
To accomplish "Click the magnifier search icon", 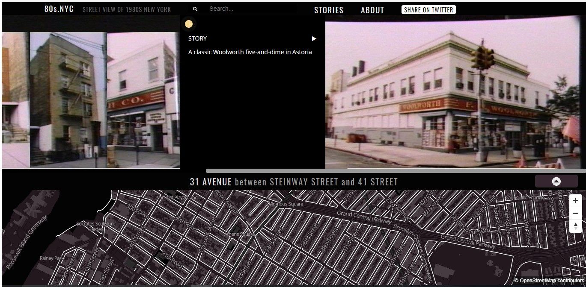I will (195, 9).
